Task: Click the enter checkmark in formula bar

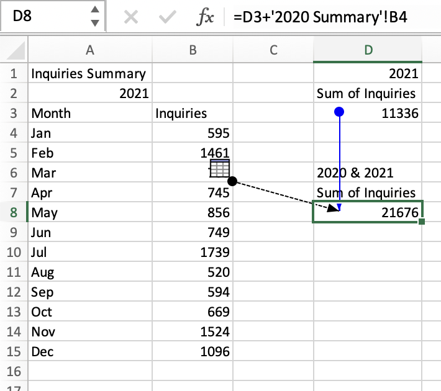Action: [x=166, y=18]
